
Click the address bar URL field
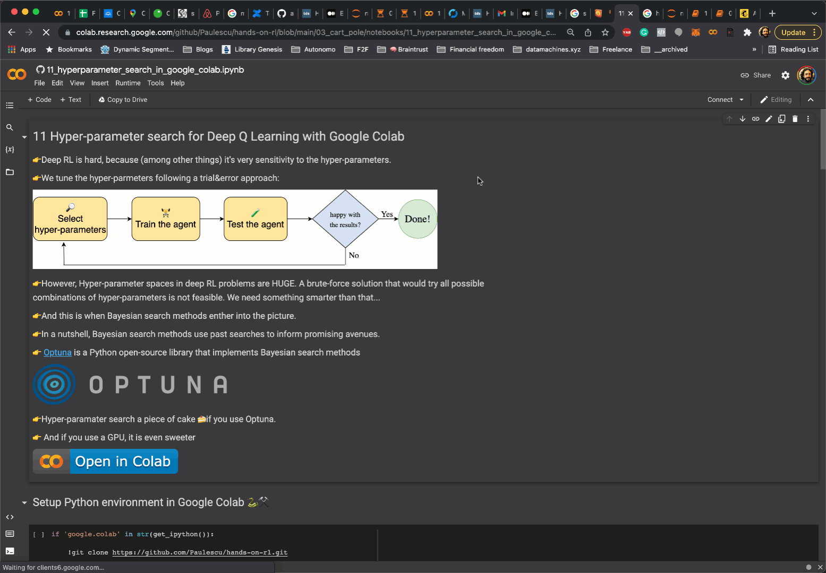(316, 32)
